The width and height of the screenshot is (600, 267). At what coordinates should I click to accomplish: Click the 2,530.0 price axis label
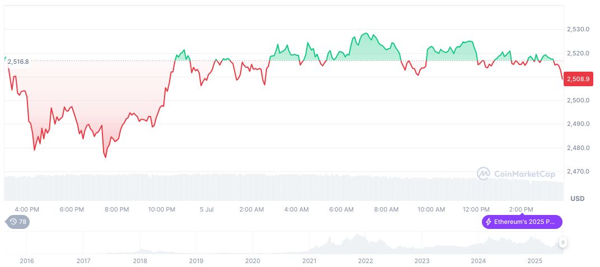pos(578,29)
